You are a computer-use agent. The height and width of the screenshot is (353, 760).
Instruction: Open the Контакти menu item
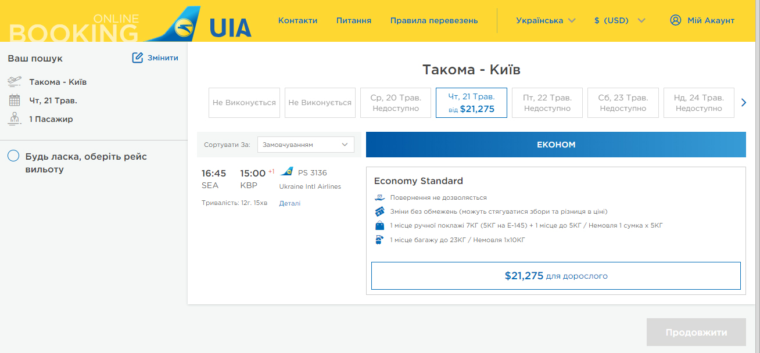(x=297, y=20)
